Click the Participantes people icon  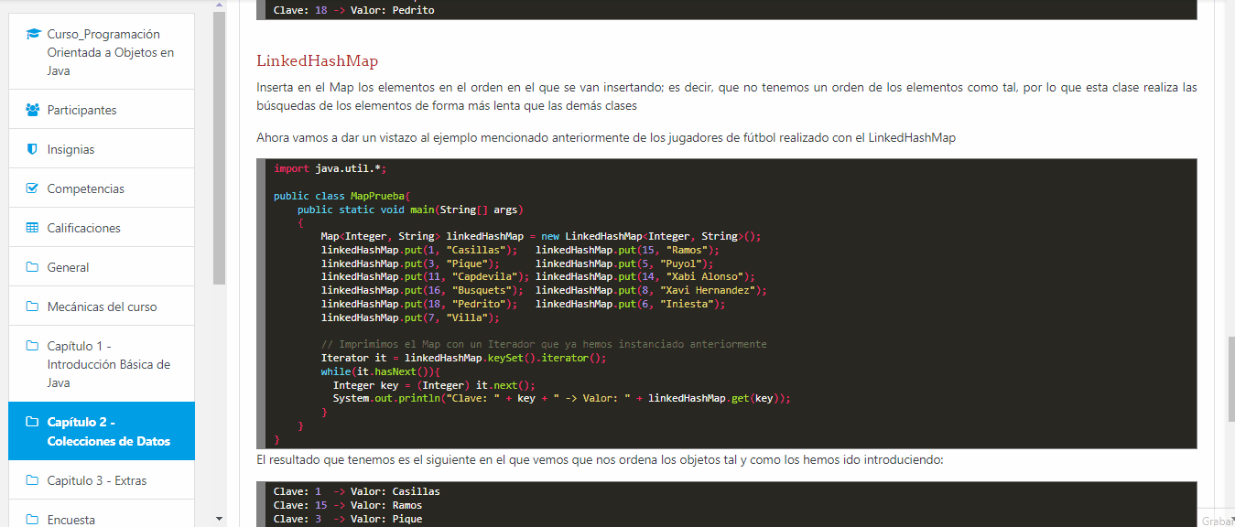pos(32,110)
